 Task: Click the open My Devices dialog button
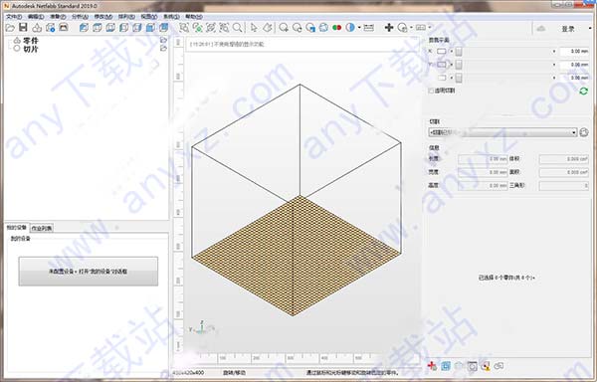(x=88, y=272)
